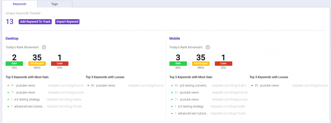The image size is (331, 123).
Task: Follow Desktop URL neilpatel.com/blog/youtub..
Action: 67,92
